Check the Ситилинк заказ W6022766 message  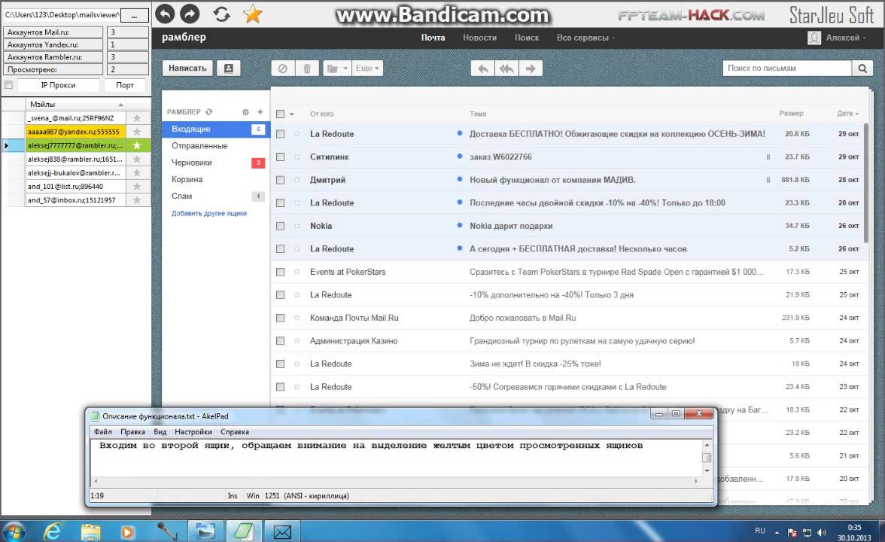click(x=281, y=157)
